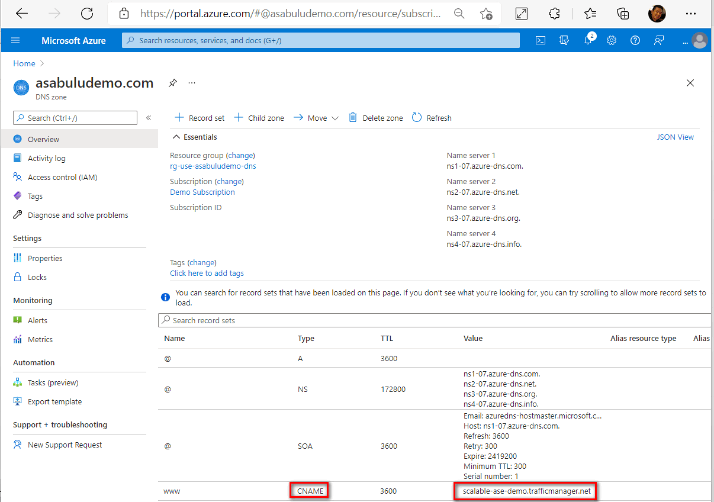Open the portal hamburger menu
Screen dimensions: 714x502
tap(15, 40)
